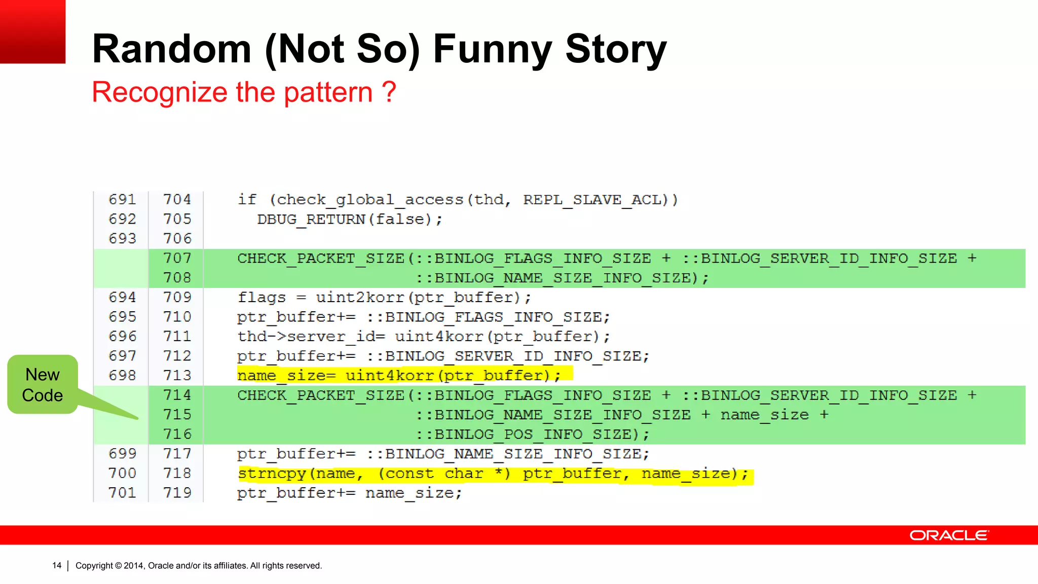Click new line number 716
This screenshot has width=1038, height=584.
pyautogui.click(x=177, y=434)
